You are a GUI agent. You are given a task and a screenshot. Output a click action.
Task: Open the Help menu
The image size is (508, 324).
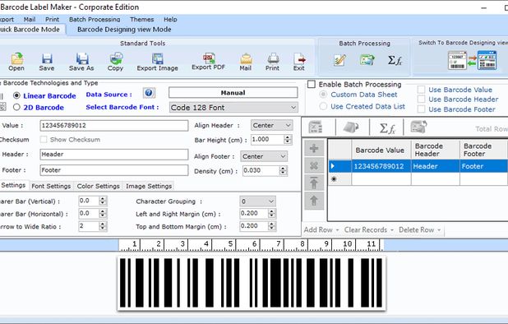point(170,19)
